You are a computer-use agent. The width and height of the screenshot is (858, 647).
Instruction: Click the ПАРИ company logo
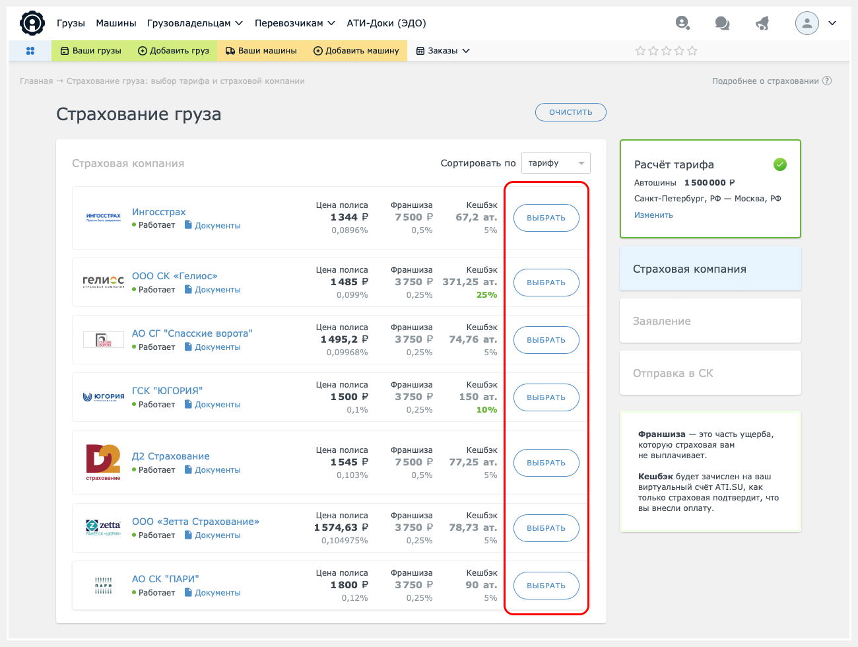[x=104, y=585]
